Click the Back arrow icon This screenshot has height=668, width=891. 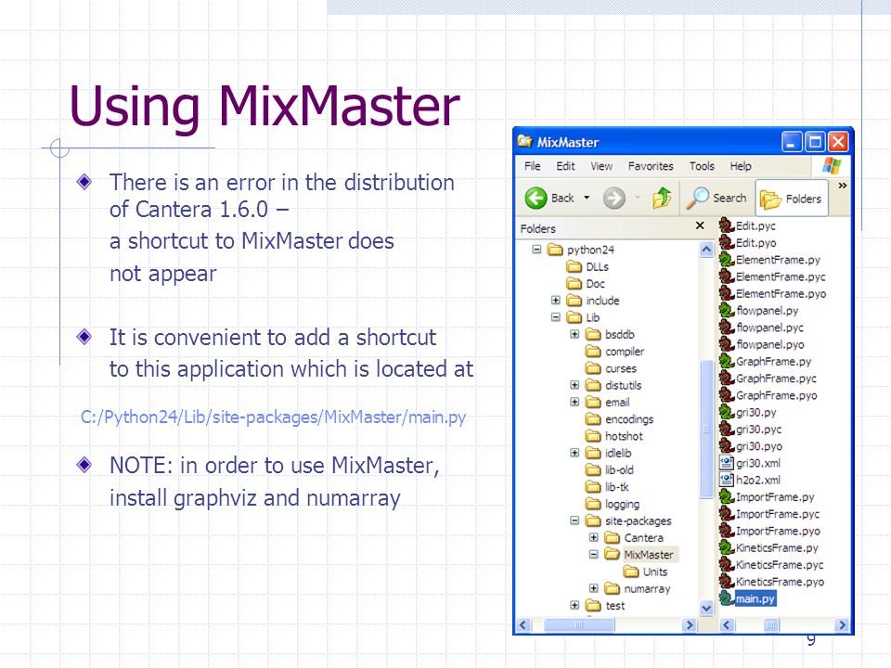[536, 199]
